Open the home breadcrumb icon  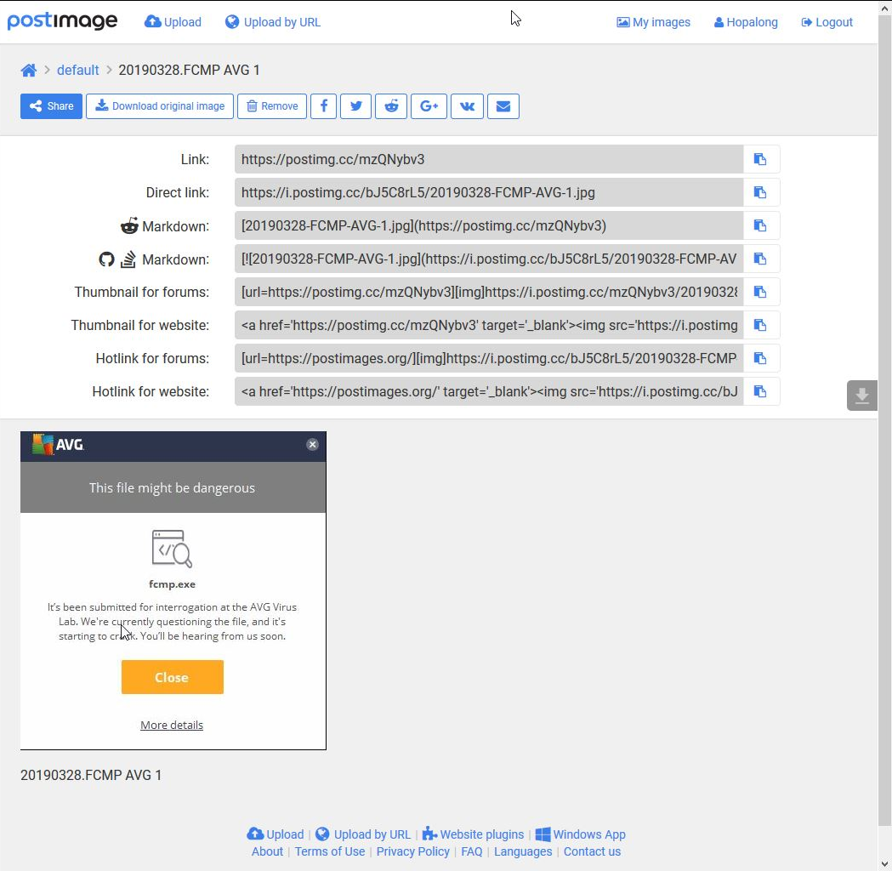pos(28,70)
